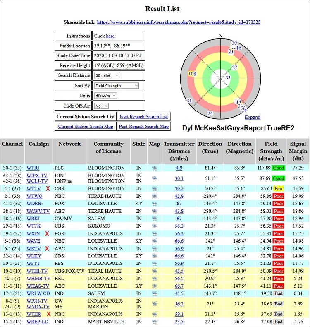The width and height of the screenshot is (310, 327).
Task: Open the WHAS-TV callsign link
Action: click(38, 286)
